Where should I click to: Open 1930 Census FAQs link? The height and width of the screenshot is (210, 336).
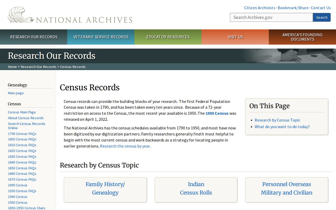click(22, 191)
